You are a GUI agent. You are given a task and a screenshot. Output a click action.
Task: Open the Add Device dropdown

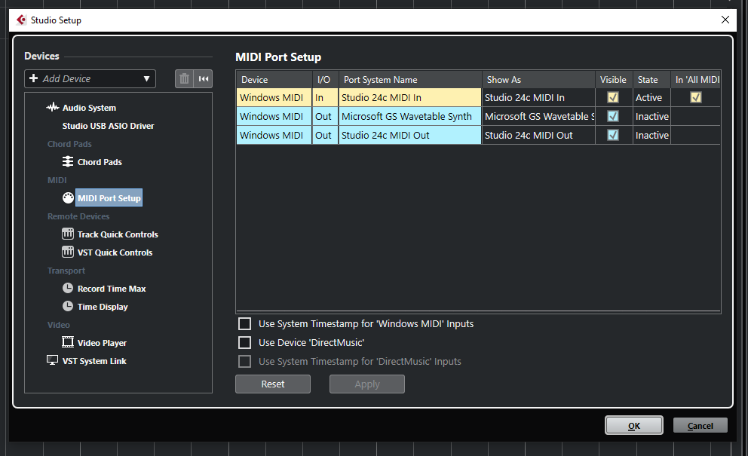pos(90,78)
